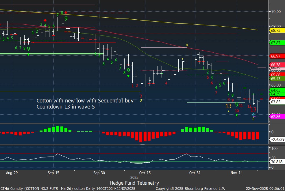Click the Oct 31 date on the time axis
The image size is (285, 191).
195,173
